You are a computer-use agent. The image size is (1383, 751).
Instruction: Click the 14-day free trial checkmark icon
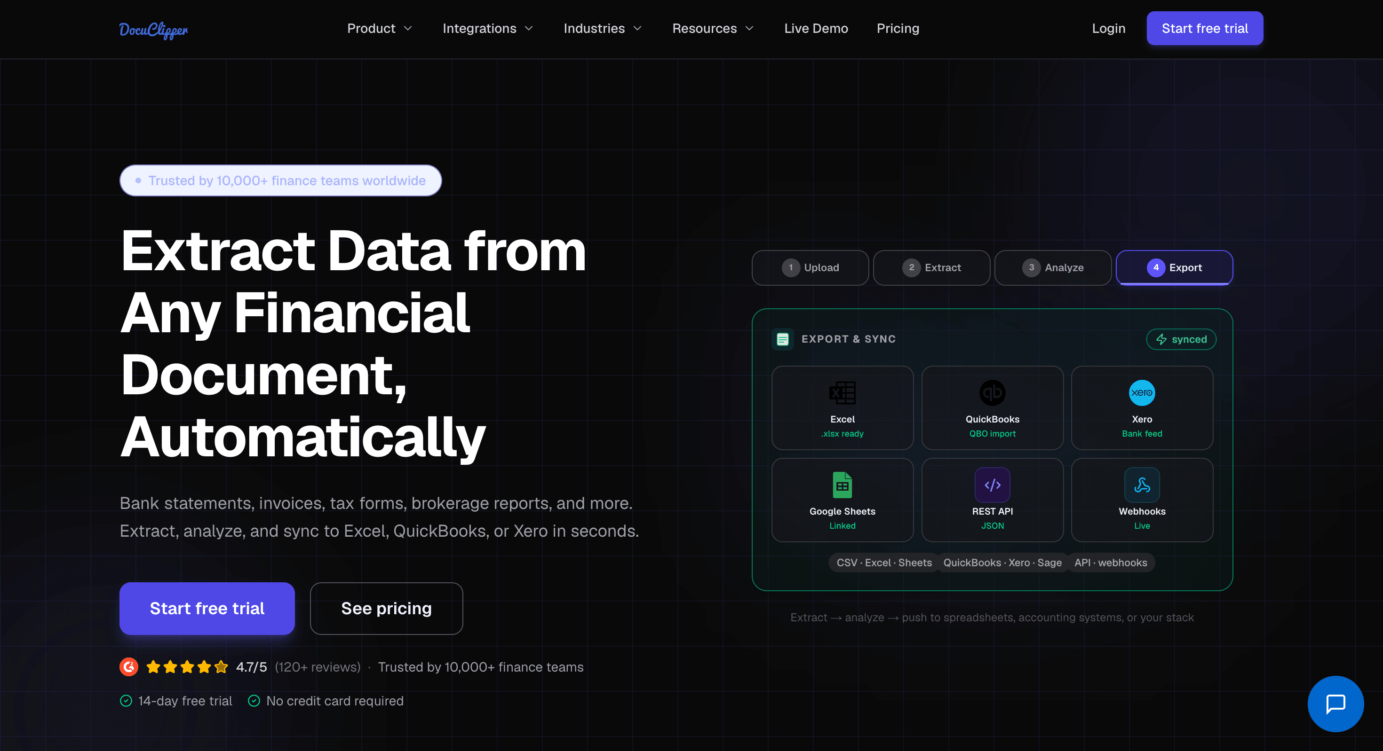pos(126,701)
